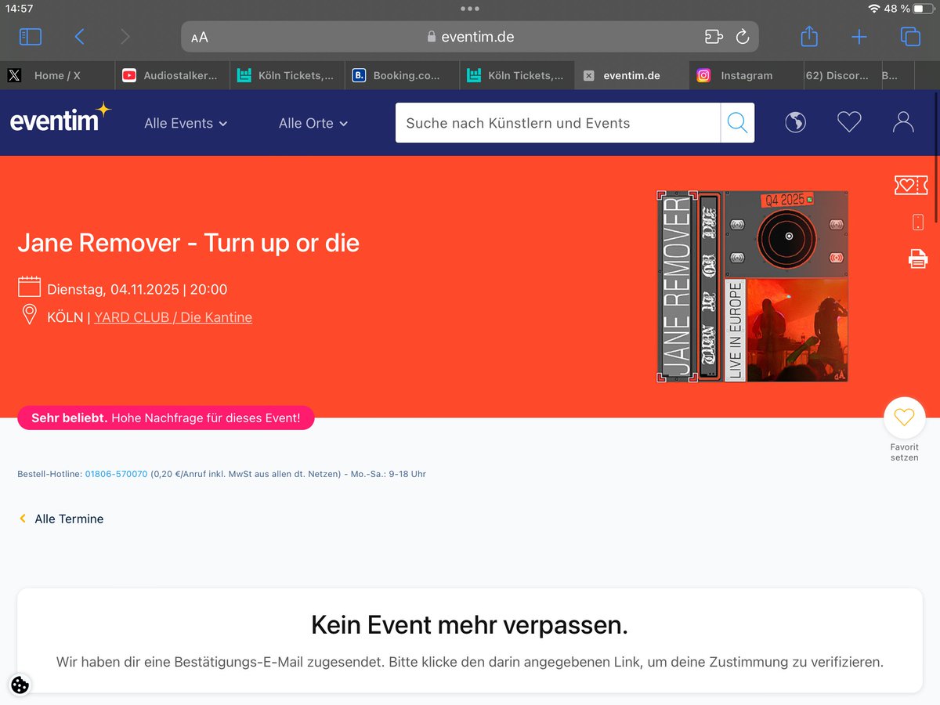
Task: Click the Jane Remover - Turn up or die title
Action: click(189, 243)
